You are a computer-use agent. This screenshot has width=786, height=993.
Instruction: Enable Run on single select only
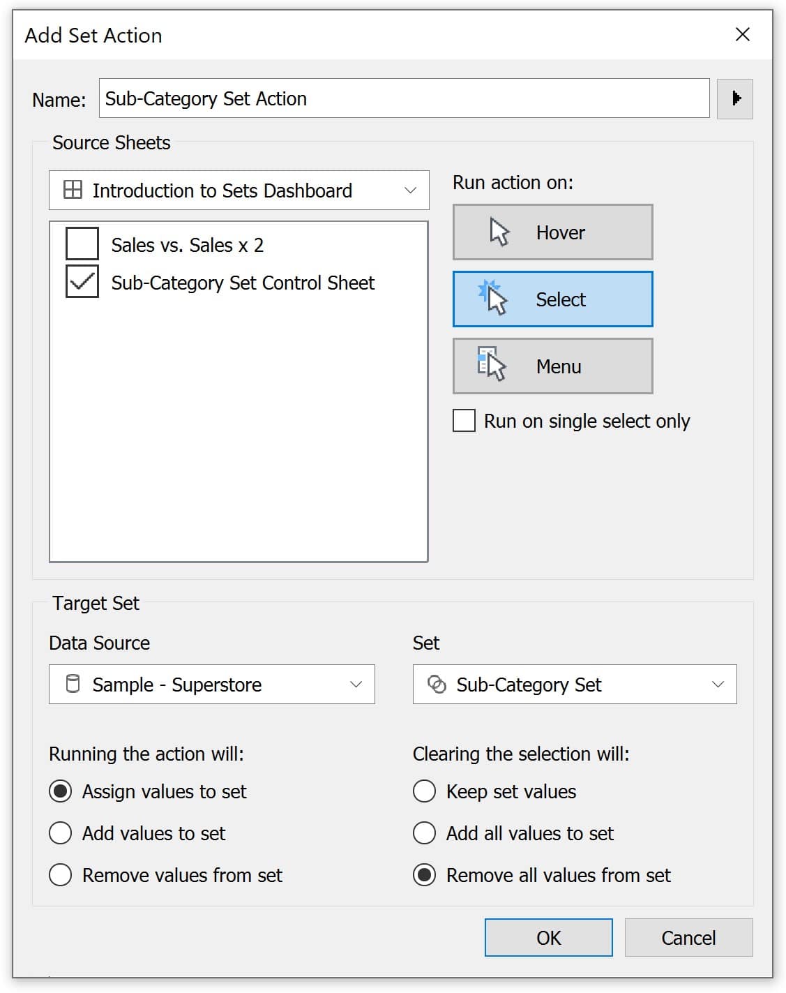point(464,421)
